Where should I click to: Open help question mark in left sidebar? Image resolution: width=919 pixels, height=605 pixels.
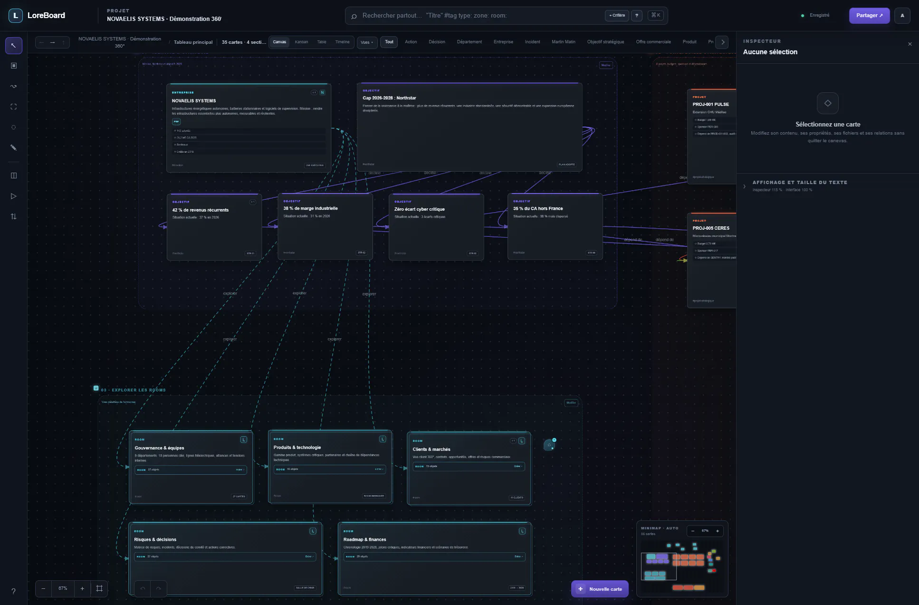(x=13, y=591)
